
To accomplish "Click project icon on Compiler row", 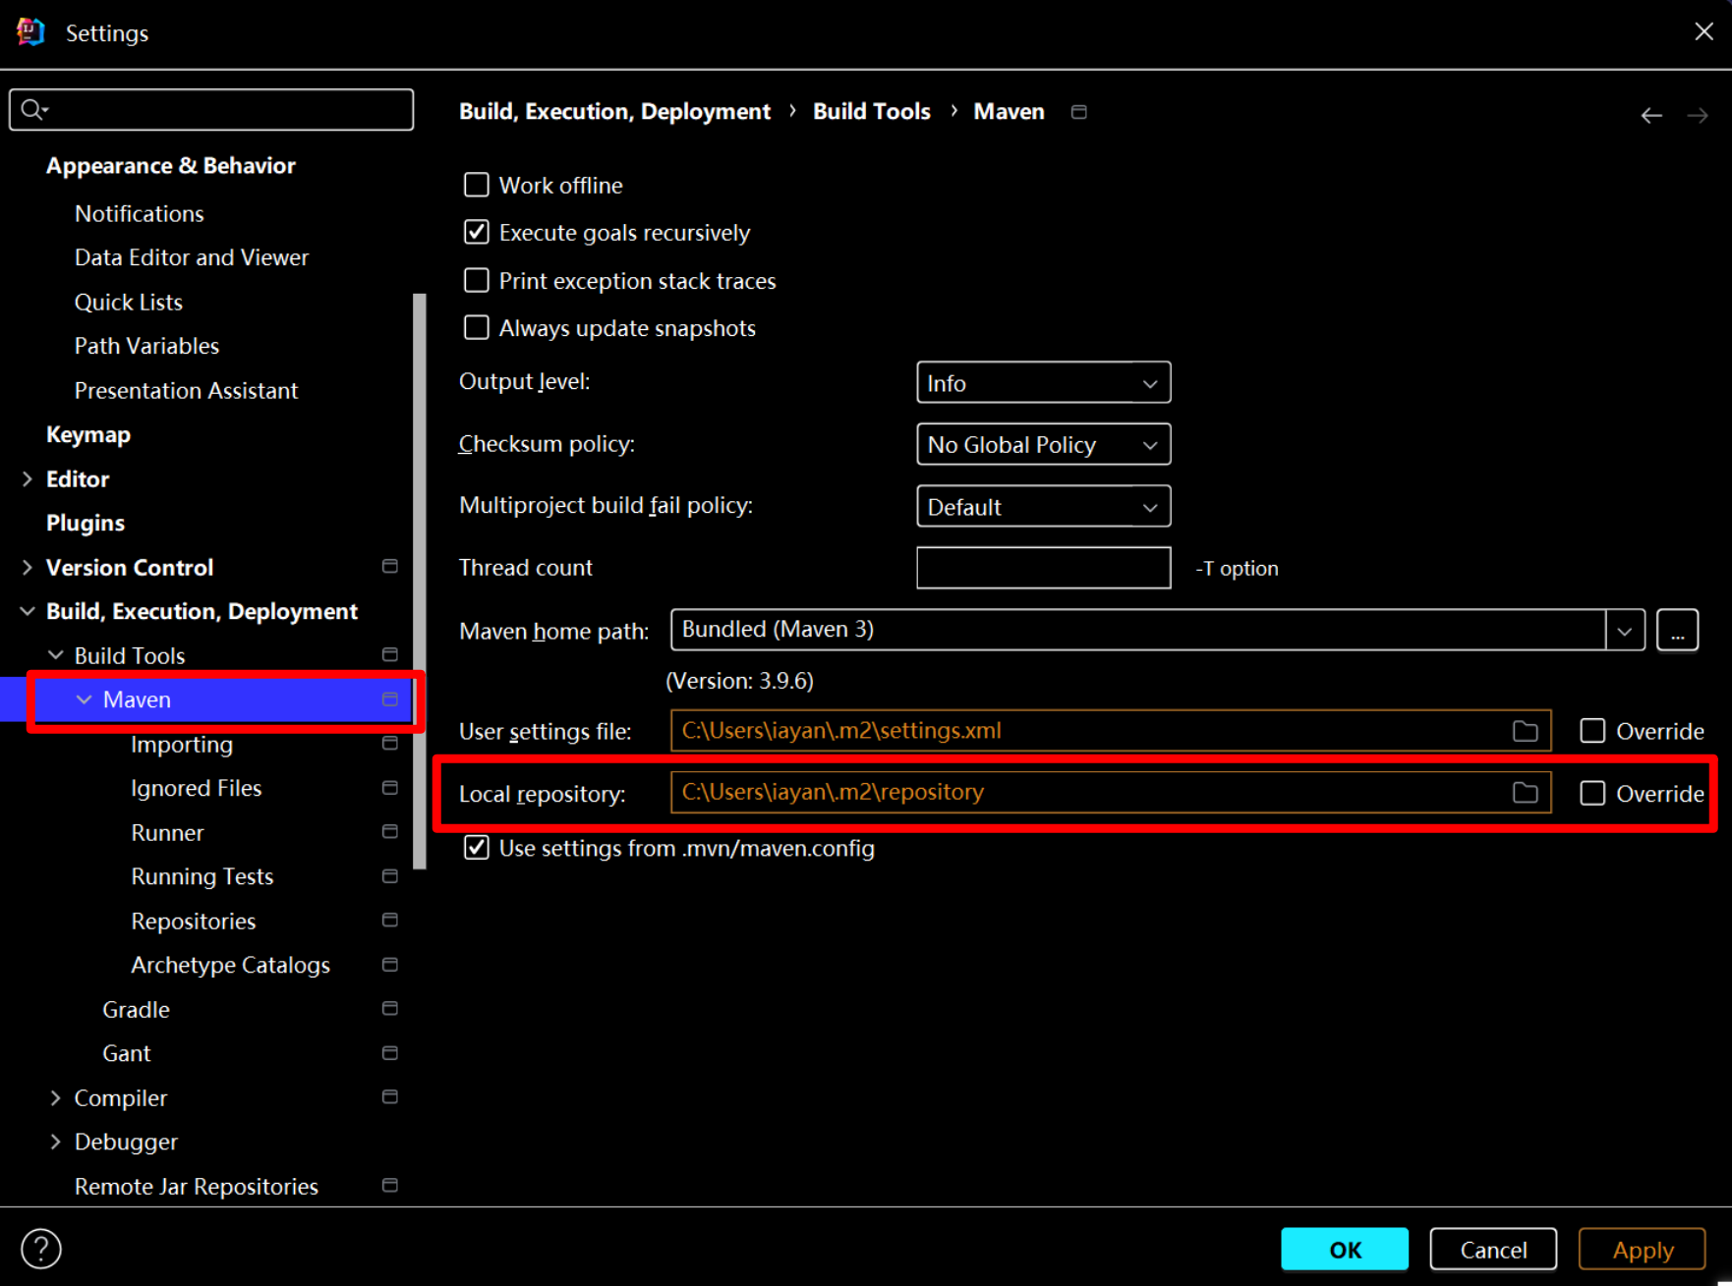I will [x=389, y=1097].
